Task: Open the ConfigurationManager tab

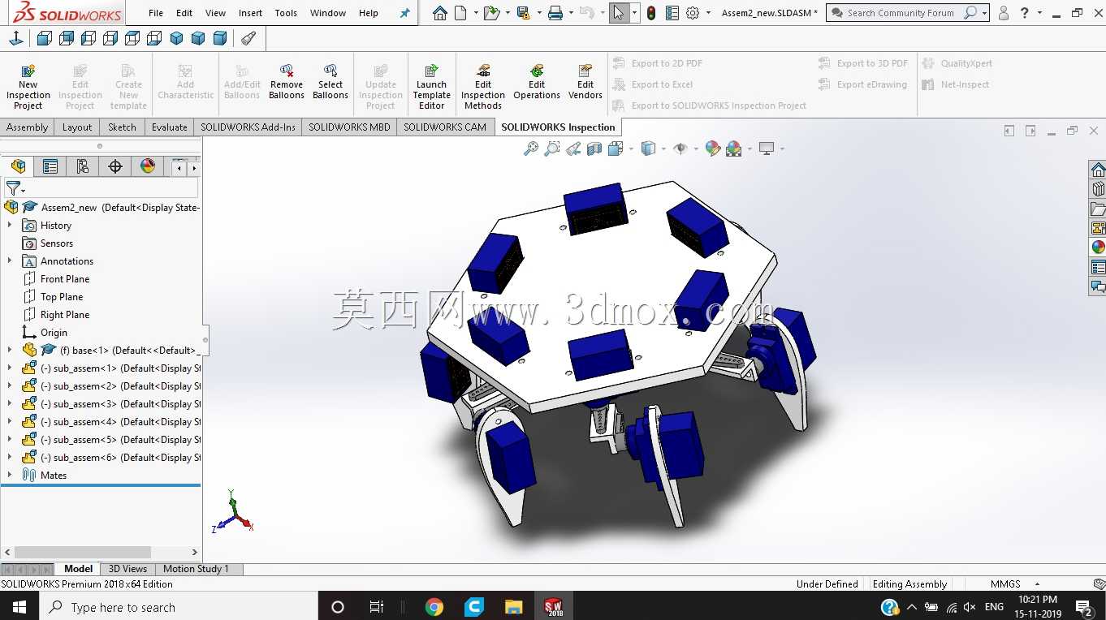Action: coord(83,166)
